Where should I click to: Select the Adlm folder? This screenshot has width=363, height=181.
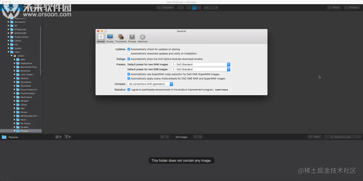(23, 59)
